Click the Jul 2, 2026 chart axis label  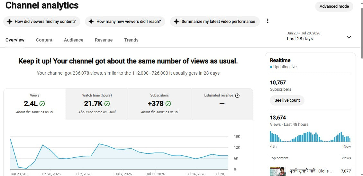pos(83,174)
